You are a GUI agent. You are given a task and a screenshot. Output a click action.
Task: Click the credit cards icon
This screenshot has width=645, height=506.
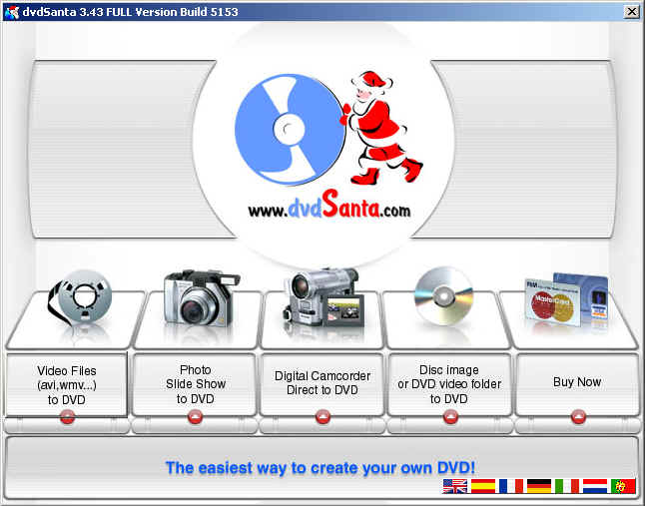(x=566, y=299)
